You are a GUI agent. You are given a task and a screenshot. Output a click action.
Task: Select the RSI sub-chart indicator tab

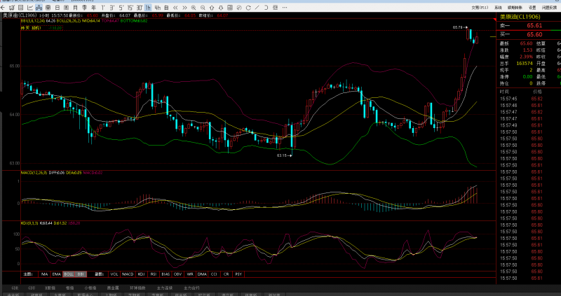(x=154, y=274)
